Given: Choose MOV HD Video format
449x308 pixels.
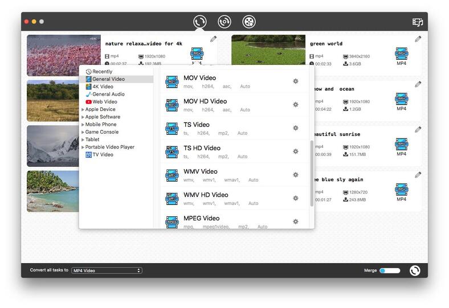Looking at the screenshot, I should click(x=235, y=105).
